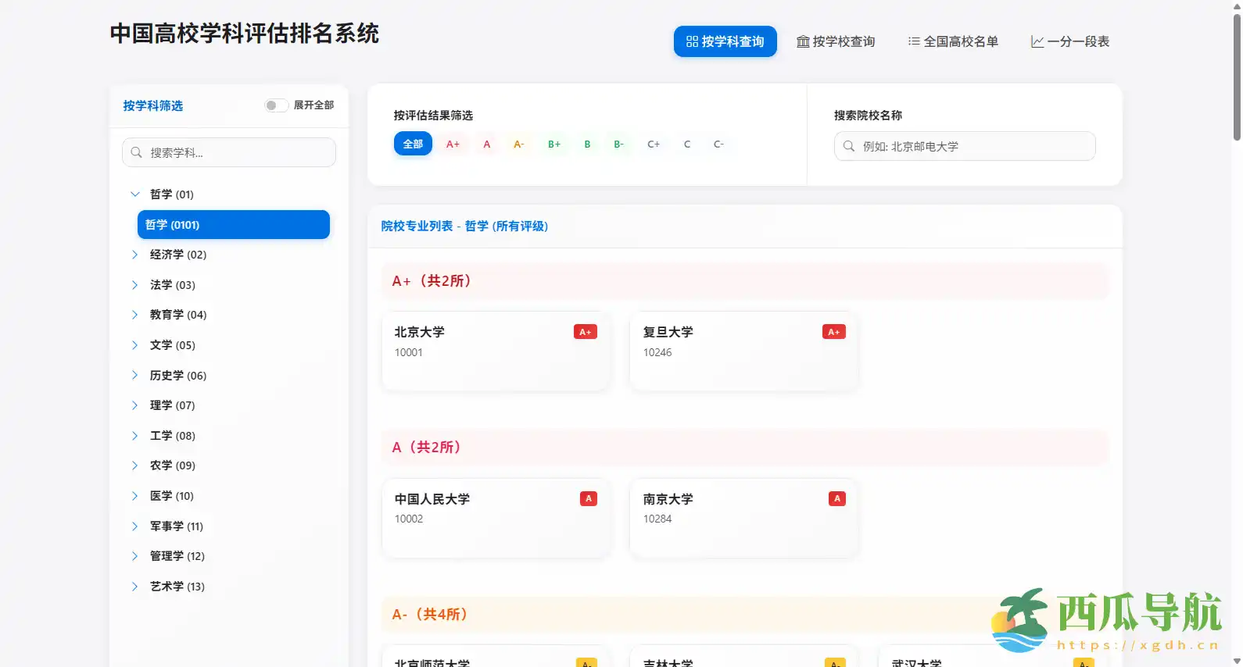Expand the 工学 (08) category
Screen dimensions: 1243x667
[x=135, y=436]
